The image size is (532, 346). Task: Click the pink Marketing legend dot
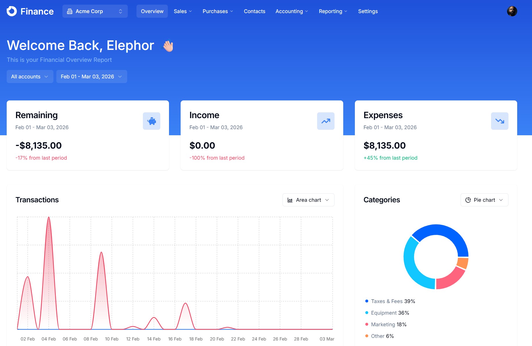click(x=366, y=324)
